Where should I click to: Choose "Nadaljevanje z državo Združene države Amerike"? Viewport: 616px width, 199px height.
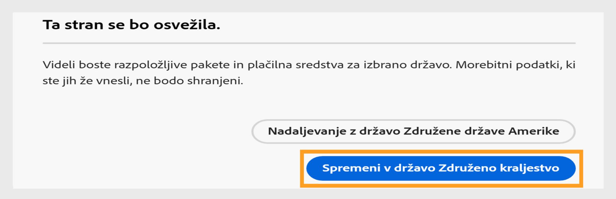pos(413,131)
